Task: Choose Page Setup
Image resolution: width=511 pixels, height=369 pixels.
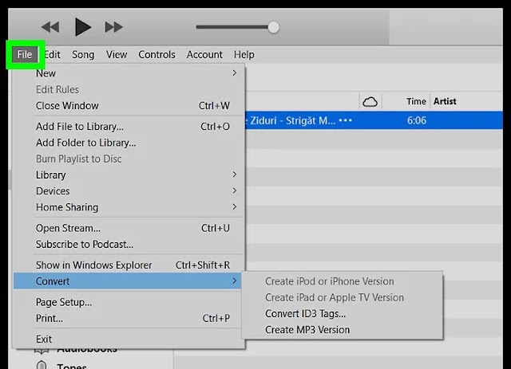Action: [x=129, y=302]
